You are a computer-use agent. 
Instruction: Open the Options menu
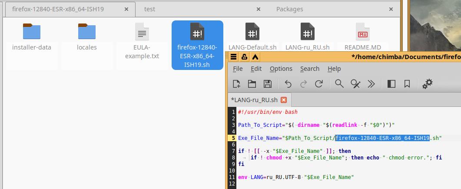pos(281,69)
